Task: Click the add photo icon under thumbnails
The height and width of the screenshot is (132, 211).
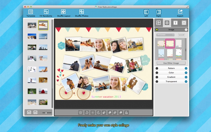Action: tap(29, 112)
